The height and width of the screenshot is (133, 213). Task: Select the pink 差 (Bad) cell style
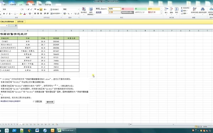click(x=128, y=9)
